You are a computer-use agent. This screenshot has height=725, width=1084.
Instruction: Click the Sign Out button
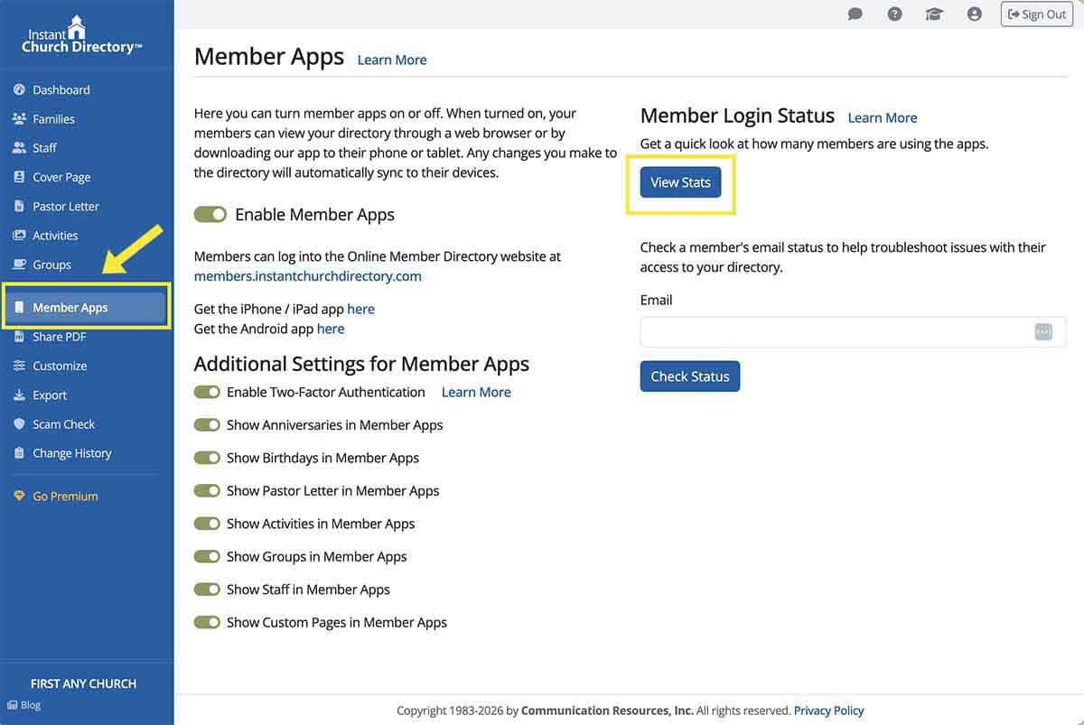(x=1036, y=14)
